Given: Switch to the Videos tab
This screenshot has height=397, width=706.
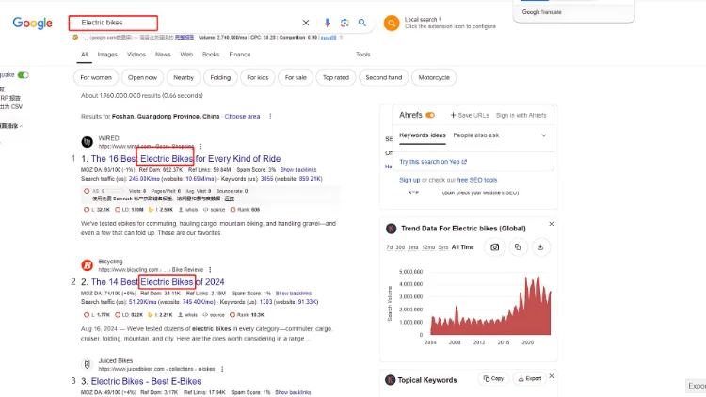Looking at the screenshot, I should 136,55.
